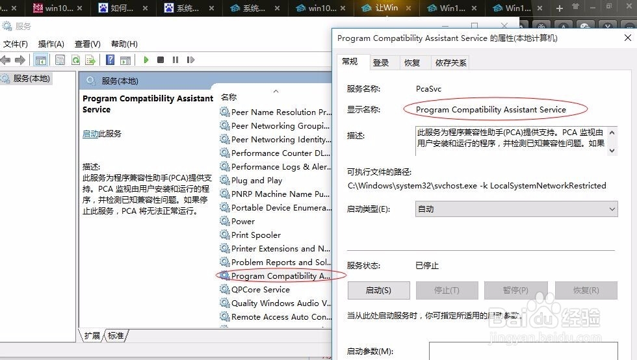
Task: Open a new browser tab with plus
Action: pos(560,8)
